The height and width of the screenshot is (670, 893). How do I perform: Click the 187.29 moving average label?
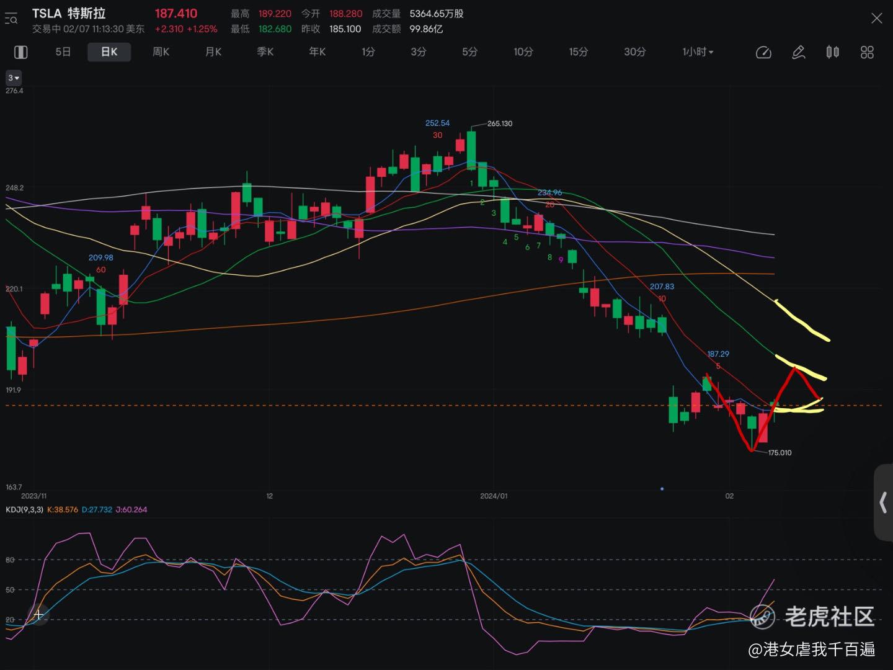tap(718, 354)
